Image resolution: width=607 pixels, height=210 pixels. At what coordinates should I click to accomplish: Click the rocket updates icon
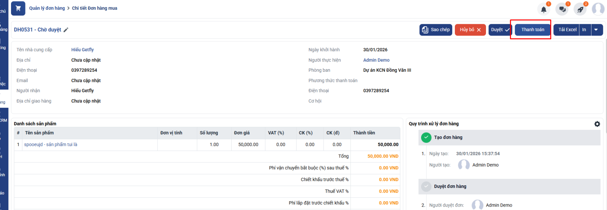point(580,9)
